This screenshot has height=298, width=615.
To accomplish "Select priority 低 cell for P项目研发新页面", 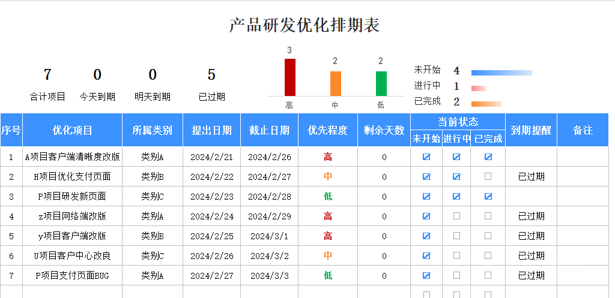I will point(328,196).
